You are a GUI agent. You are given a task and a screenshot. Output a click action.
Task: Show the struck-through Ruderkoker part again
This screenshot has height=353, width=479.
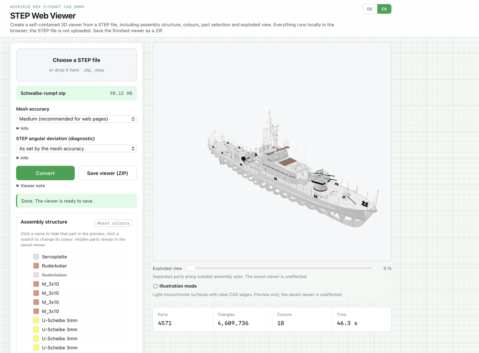[x=54, y=275]
